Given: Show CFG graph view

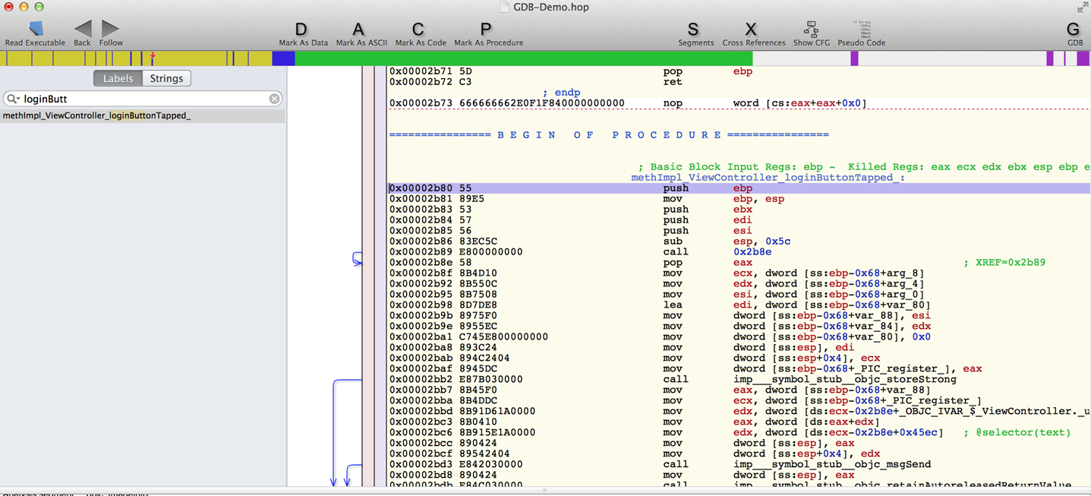Looking at the screenshot, I should (x=811, y=30).
